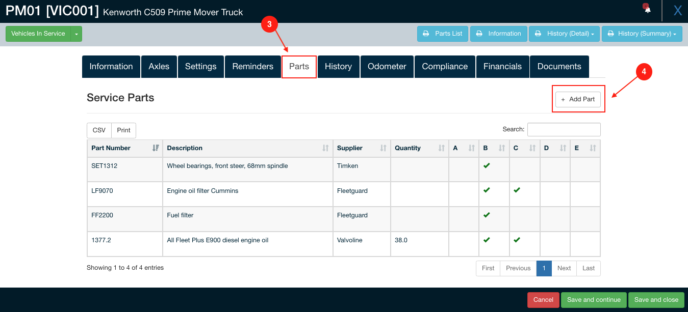Image resolution: width=688 pixels, height=312 pixels.
Task: Sort by service column C
Action: point(525,148)
